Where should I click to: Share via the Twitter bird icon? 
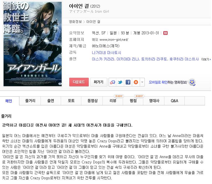[120, 82]
